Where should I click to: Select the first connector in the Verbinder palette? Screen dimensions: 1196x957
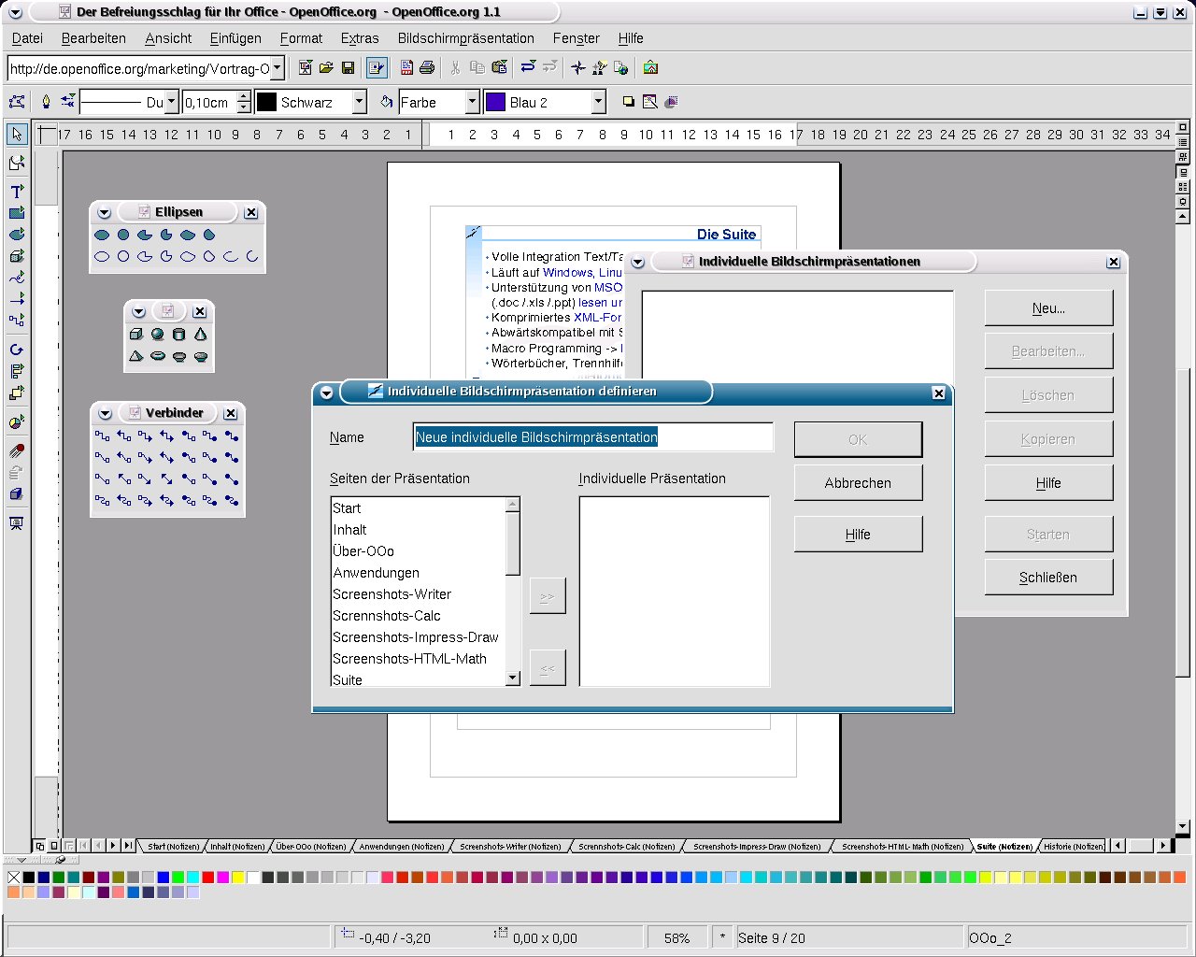tap(102, 436)
